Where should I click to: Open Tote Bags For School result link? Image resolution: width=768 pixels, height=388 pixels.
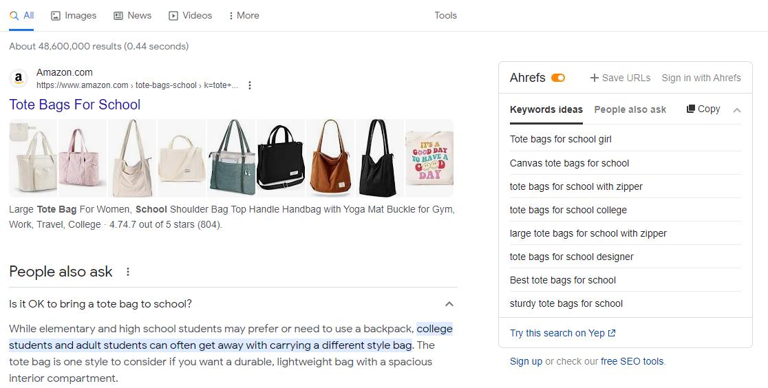click(x=75, y=105)
